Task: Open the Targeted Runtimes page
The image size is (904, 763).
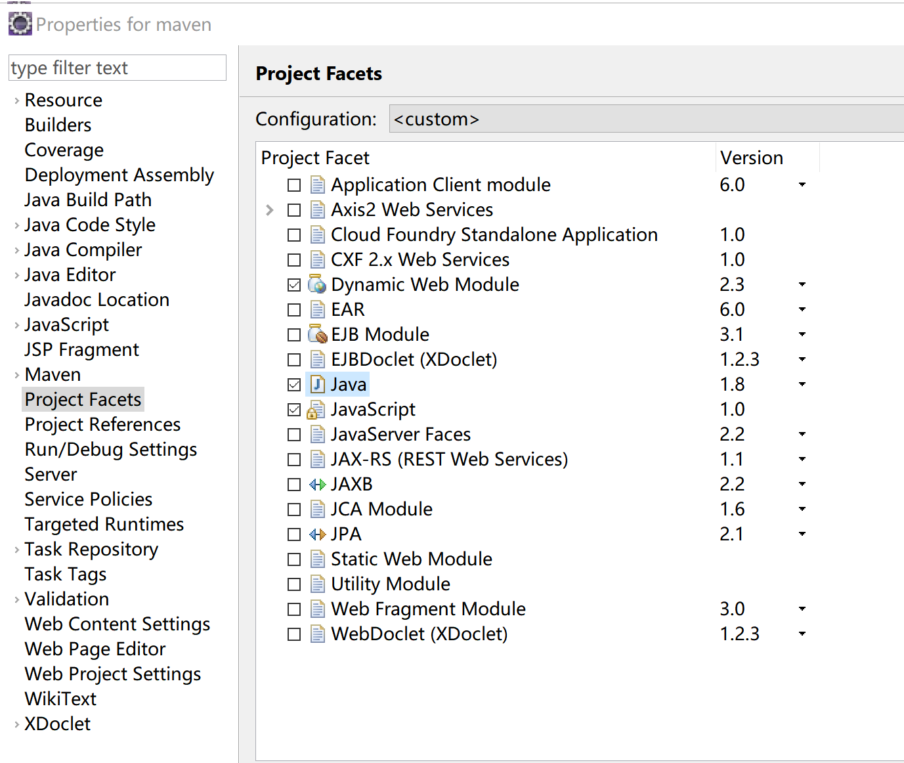Action: [x=104, y=524]
